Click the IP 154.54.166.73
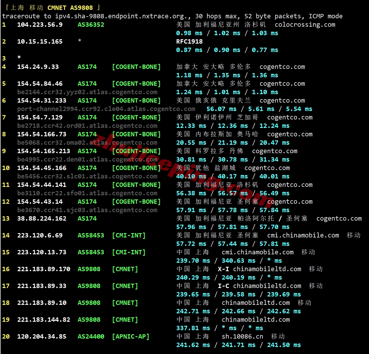 (x=42, y=134)
